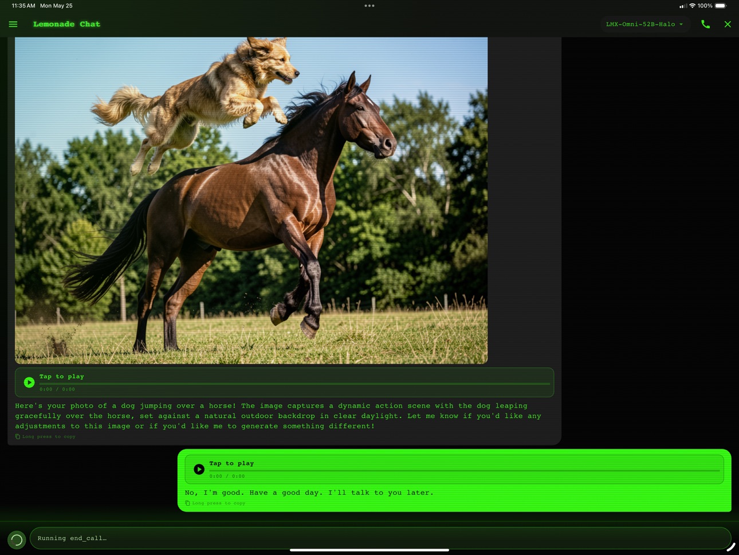The image size is (739, 555).
Task: Click "Long press to copy" under the assistant reply
Action: [49, 437]
